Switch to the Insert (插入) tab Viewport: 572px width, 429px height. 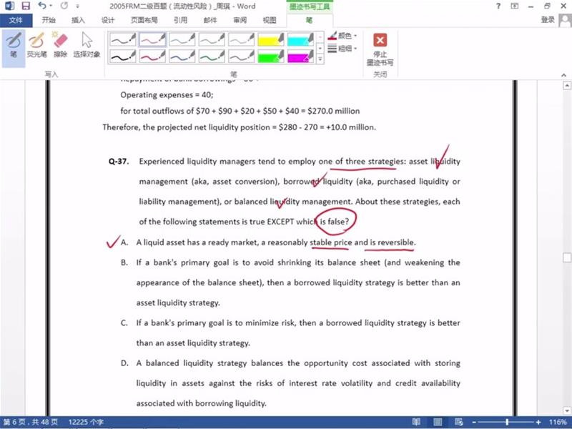point(78,20)
